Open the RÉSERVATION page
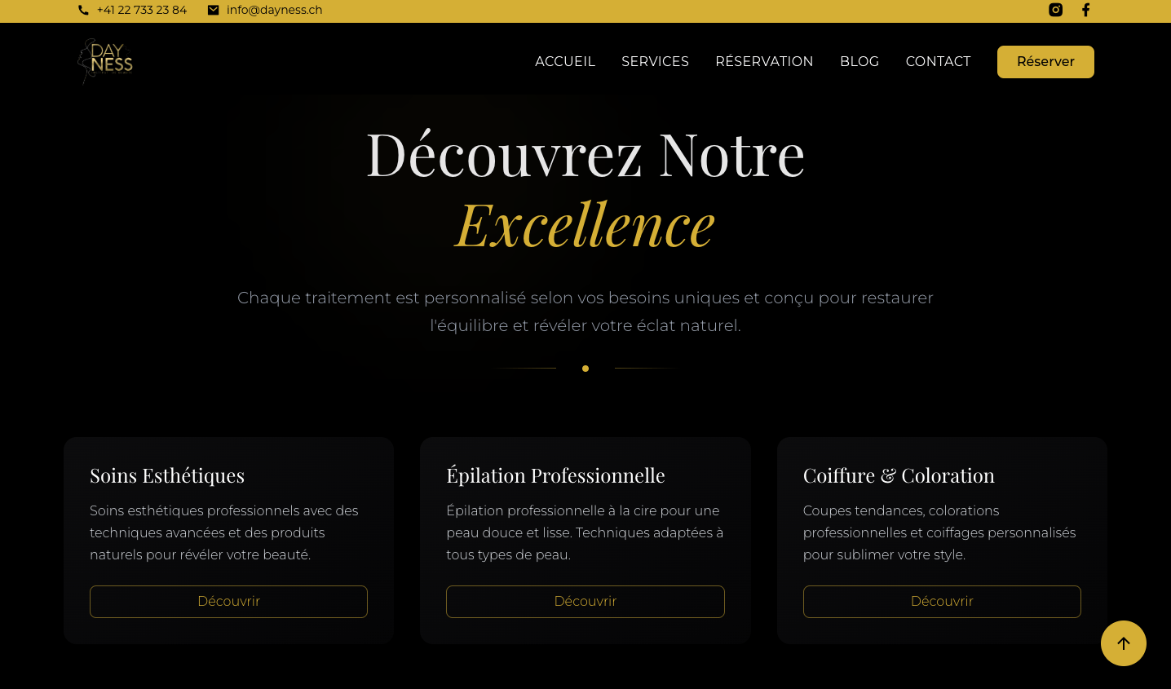Viewport: 1171px width, 689px height. [764, 61]
